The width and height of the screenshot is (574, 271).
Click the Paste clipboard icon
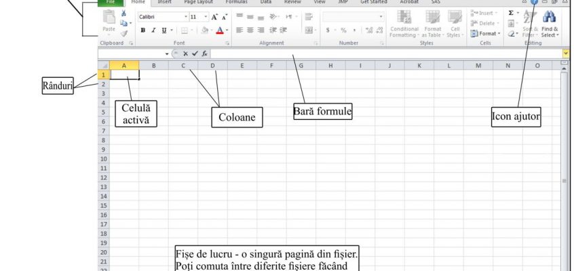[109, 17]
